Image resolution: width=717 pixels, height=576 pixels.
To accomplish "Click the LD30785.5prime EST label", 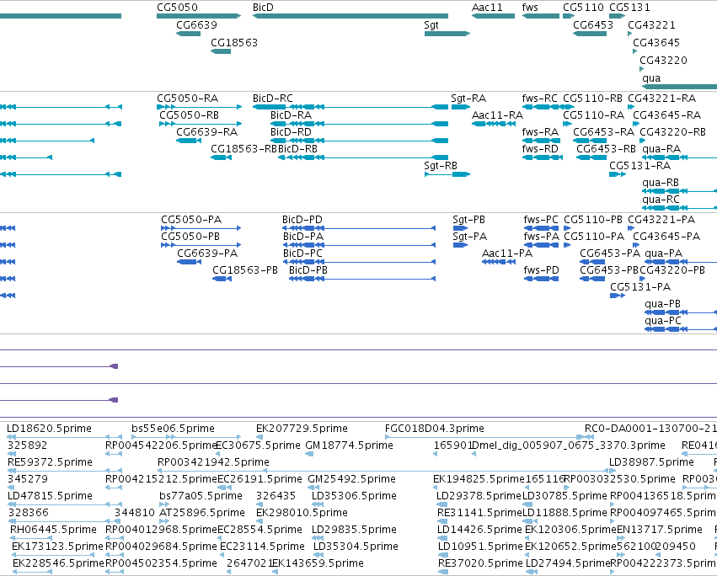I will click(565, 496).
